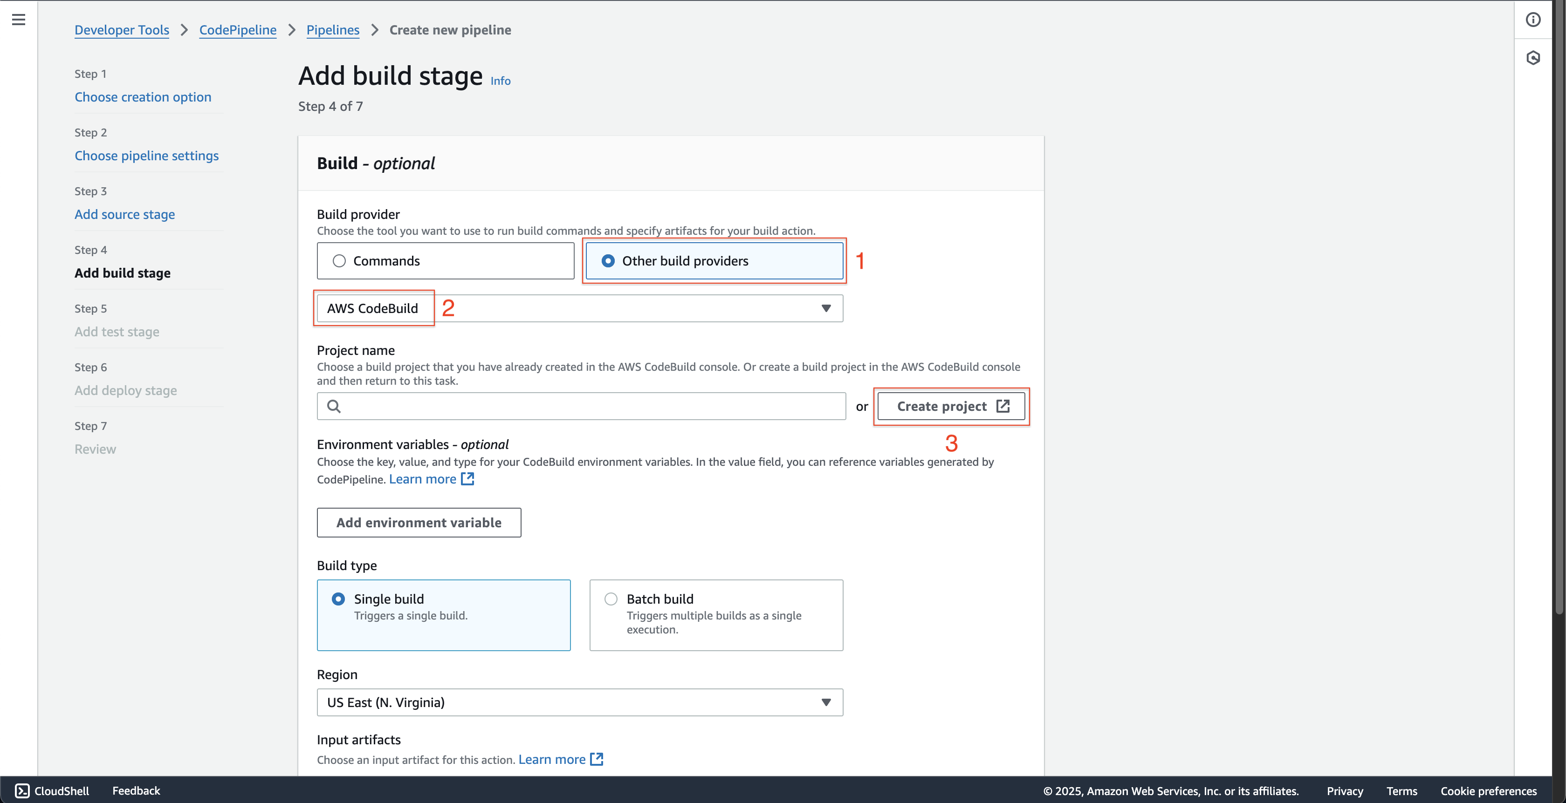This screenshot has height=803, width=1566.
Task: Click Add environment variable button
Action: (419, 523)
